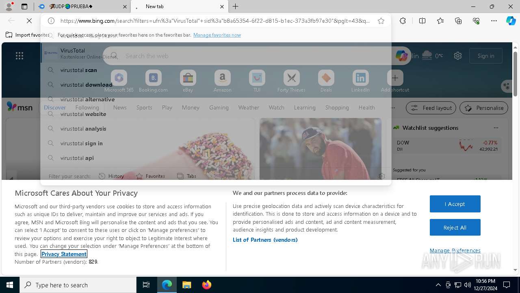Open Settings and more ellipsis menu
Viewport: 520px width, 293px height.
coord(494,21)
